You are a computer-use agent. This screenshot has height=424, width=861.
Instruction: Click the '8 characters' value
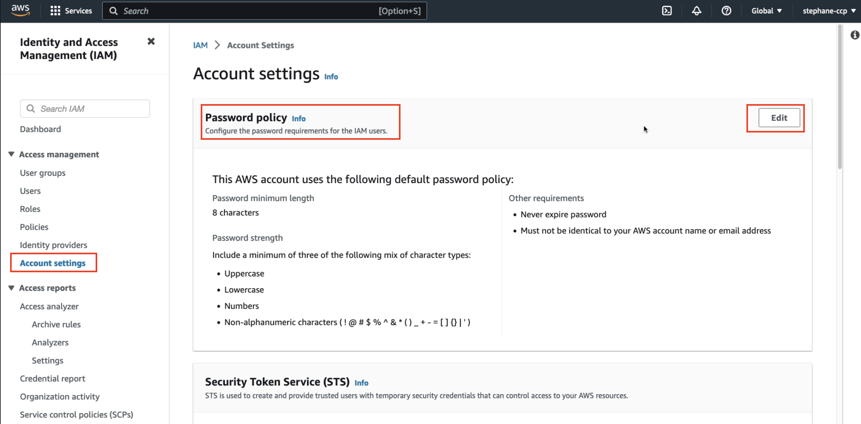click(235, 213)
